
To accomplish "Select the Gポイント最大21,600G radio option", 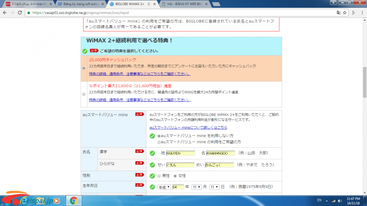I will click(x=84, y=94).
